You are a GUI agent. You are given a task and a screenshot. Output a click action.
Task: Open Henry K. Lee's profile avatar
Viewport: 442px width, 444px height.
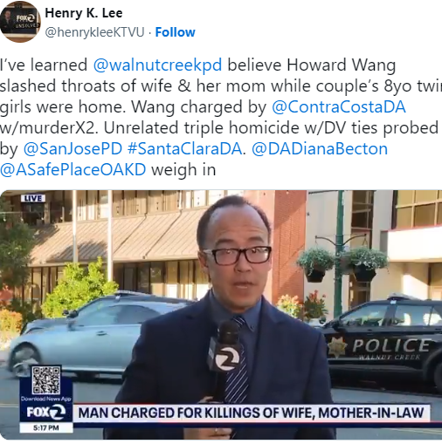20,22
